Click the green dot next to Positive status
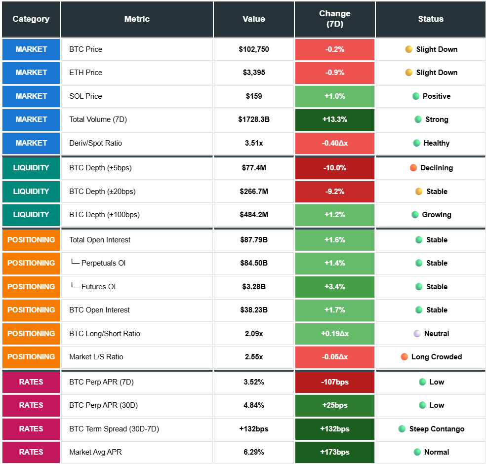 [x=416, y=96]
